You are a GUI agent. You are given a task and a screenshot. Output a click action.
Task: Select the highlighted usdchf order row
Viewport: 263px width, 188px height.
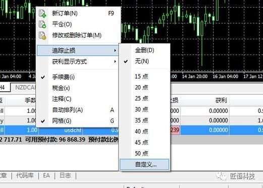131,130
